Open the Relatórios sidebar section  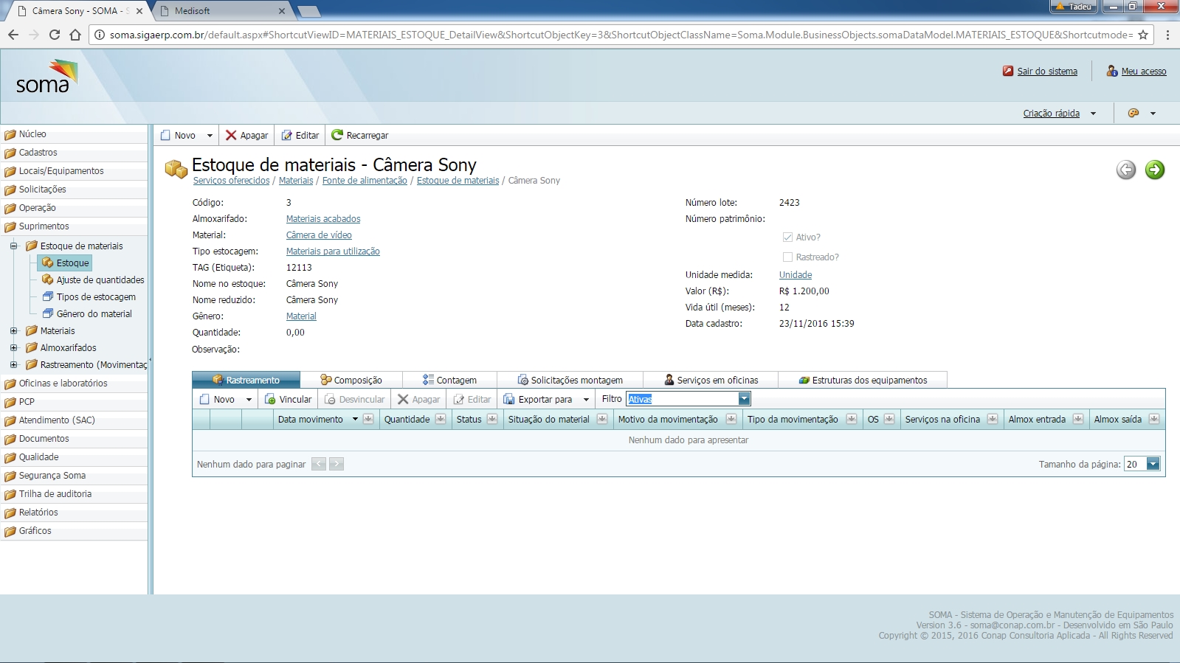pyautogui.click(x=74, y=513)
